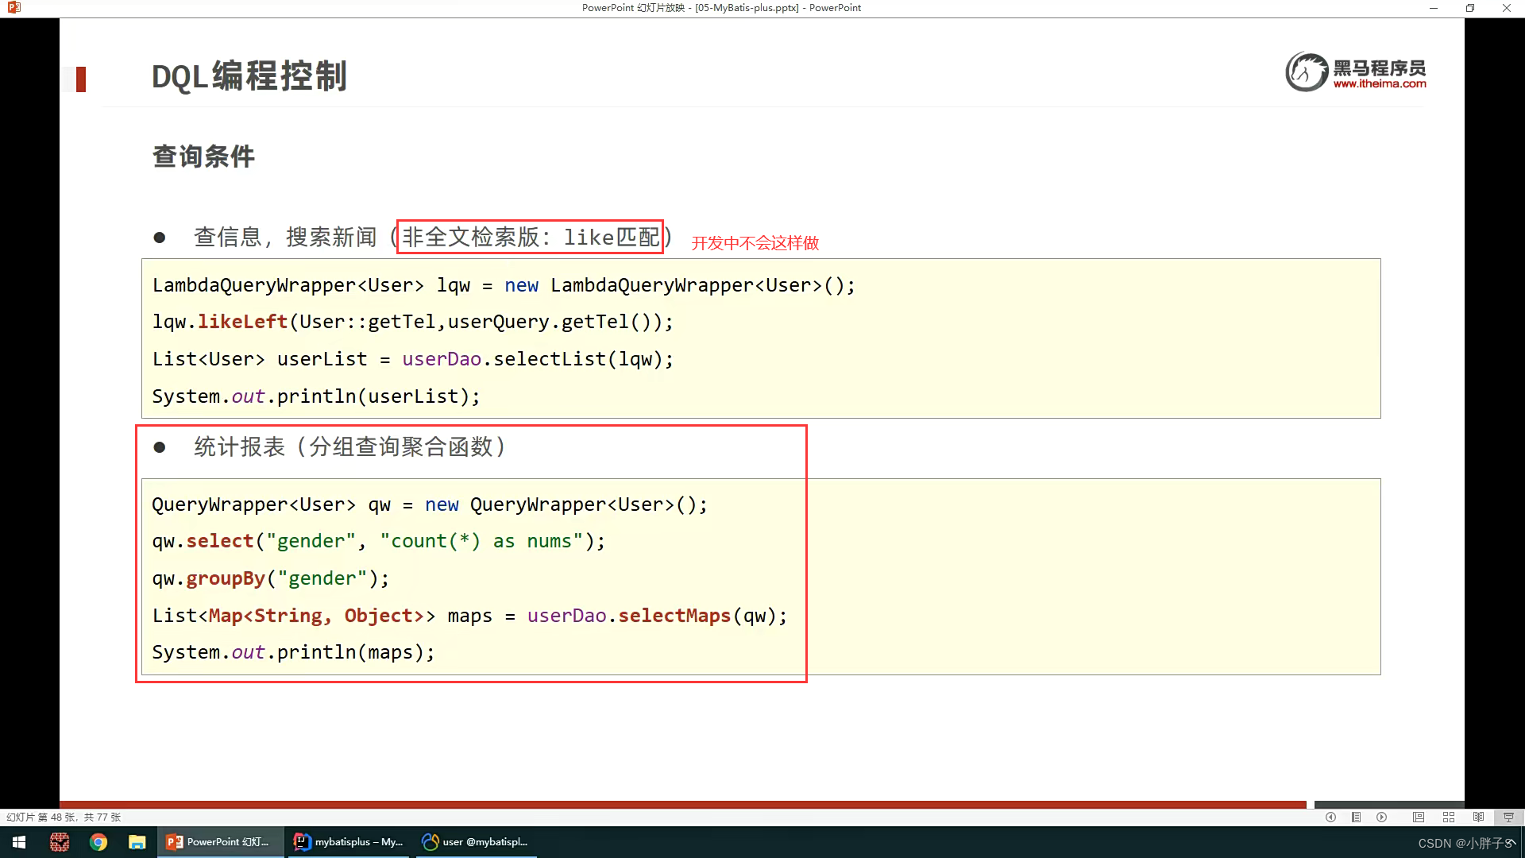1525x858 pixels.
Task: Go to previous slide using status bar arrow
Action: coord(1330,817)
